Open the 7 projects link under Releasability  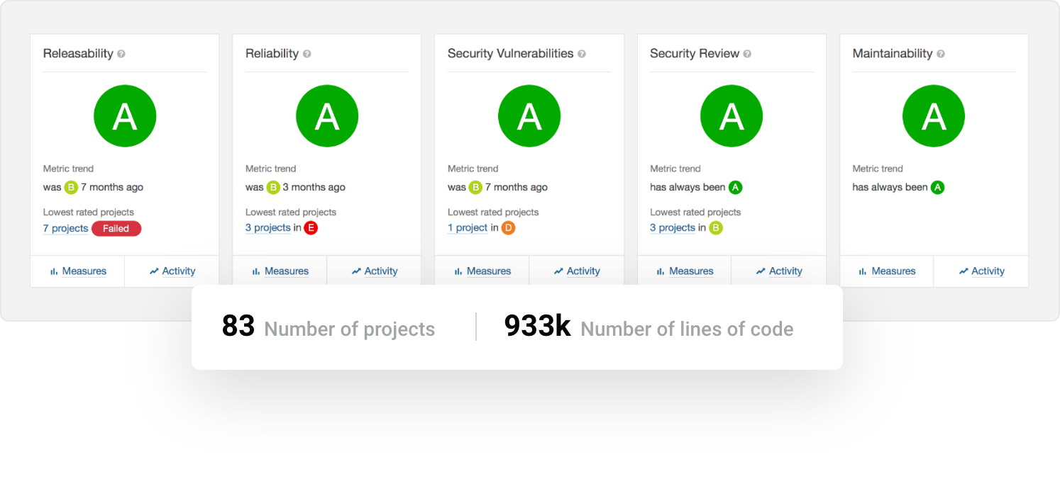point(65,228)
